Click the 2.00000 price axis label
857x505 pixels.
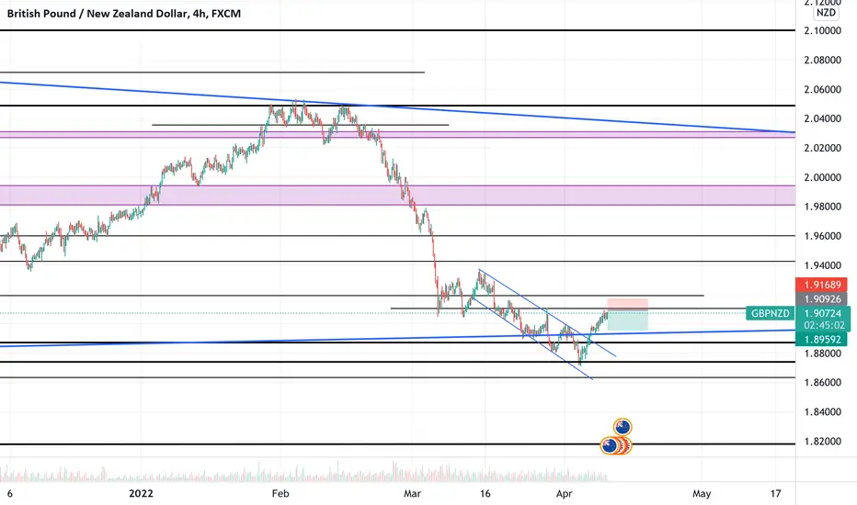823,177
